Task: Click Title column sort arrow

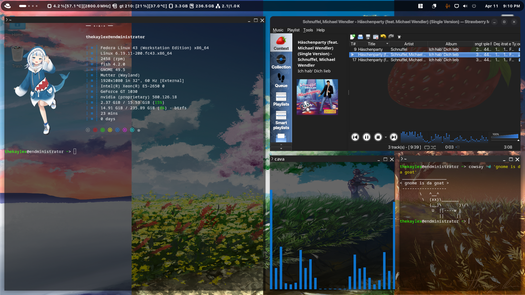Action: (x=387, y=44)
